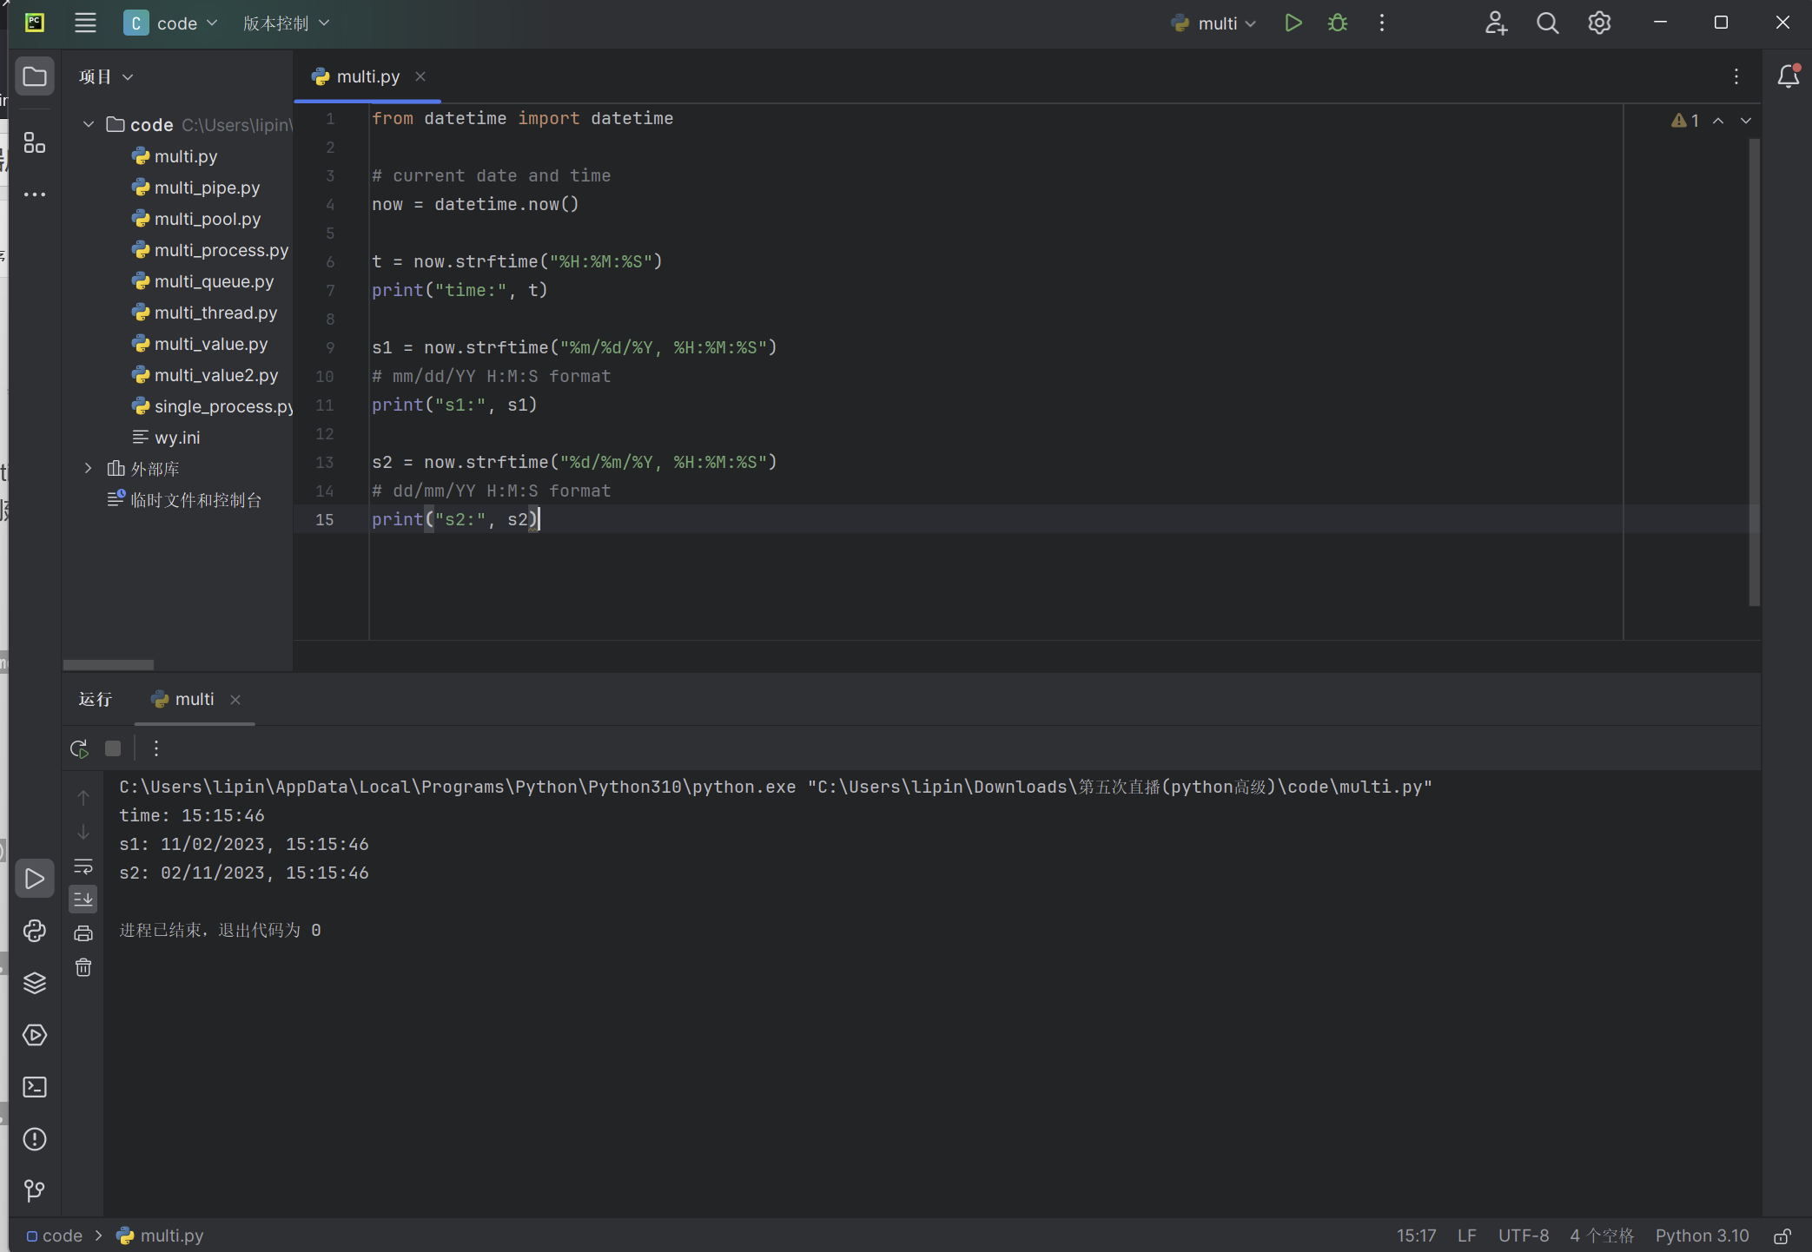This screenshot has width=1812, height=1252.
Task: Click the 运行 panel label
Action: [x=96, y=699]
